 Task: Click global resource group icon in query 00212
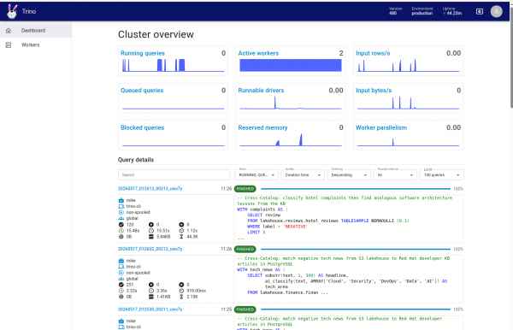pyautogui.click(x=121, y=279)
